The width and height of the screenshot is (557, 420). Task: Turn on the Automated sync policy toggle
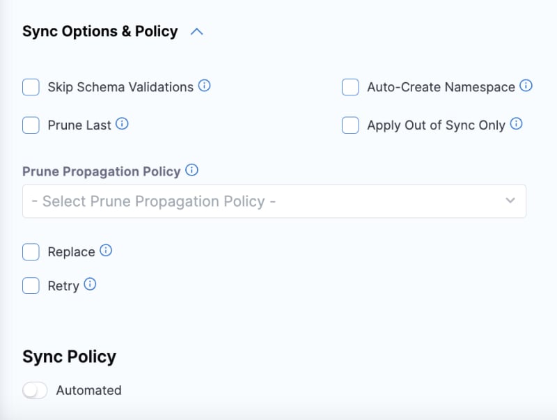[35, 391]
